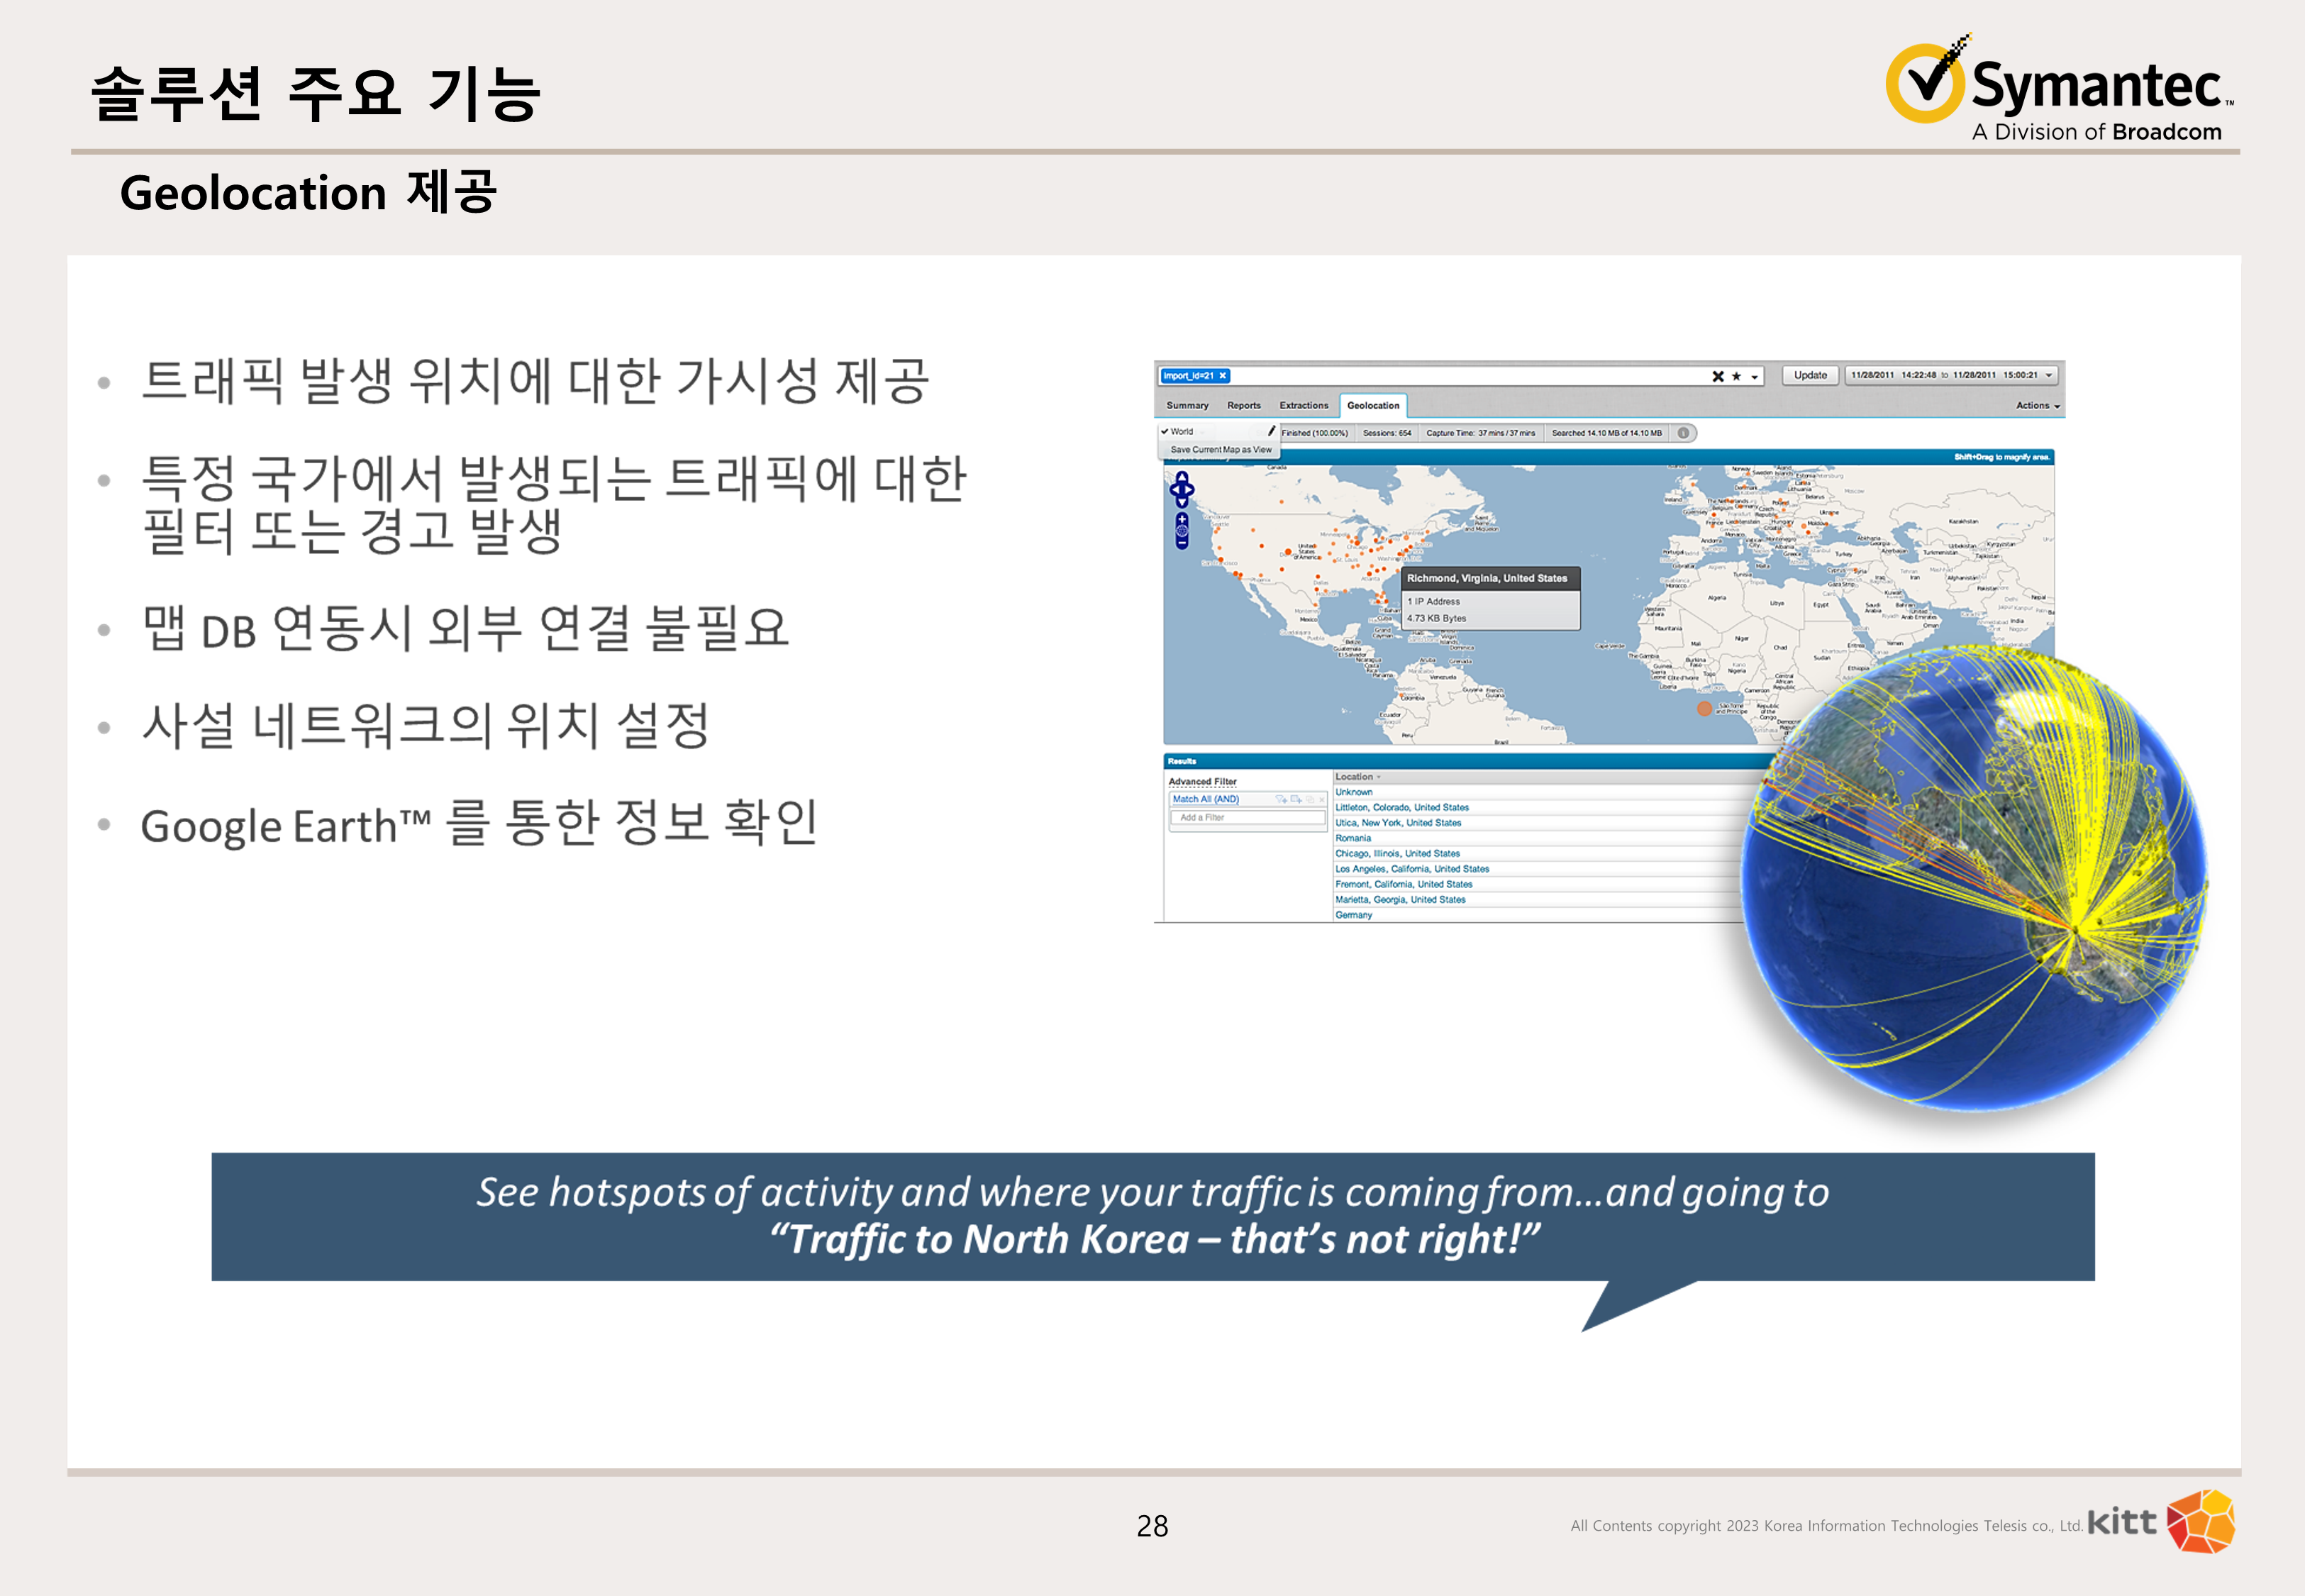Click the star favorites icon
The height and width of the screenshot is (1596, 2305).
pyautogui.click(x=1736, y=376)
